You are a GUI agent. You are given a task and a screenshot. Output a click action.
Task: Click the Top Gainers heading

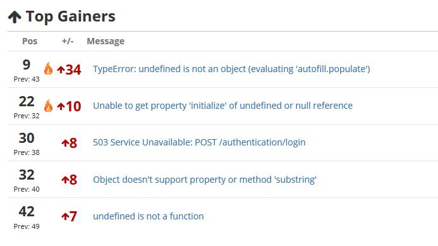(70, 16)
